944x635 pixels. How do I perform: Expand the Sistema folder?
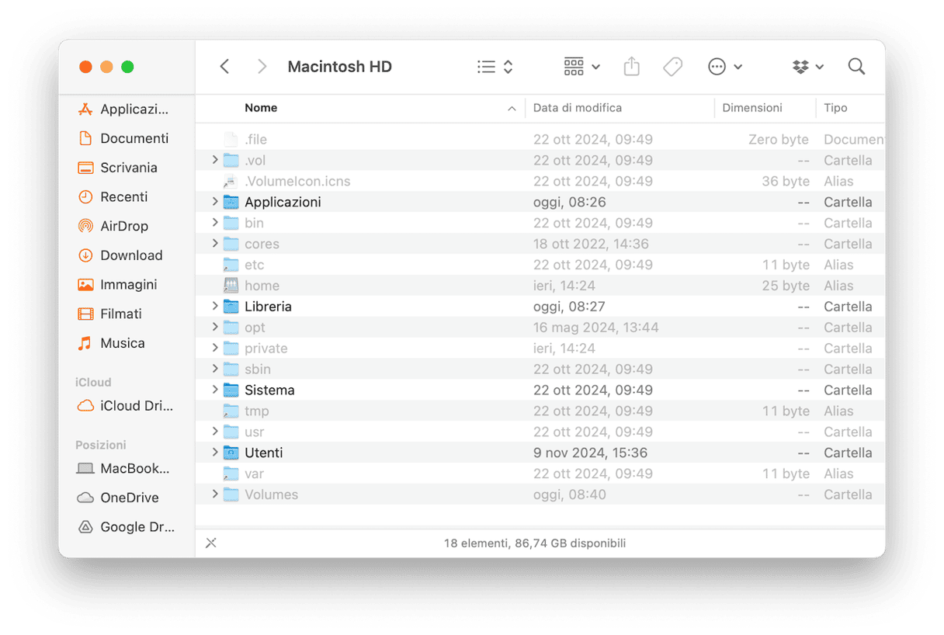215,390
